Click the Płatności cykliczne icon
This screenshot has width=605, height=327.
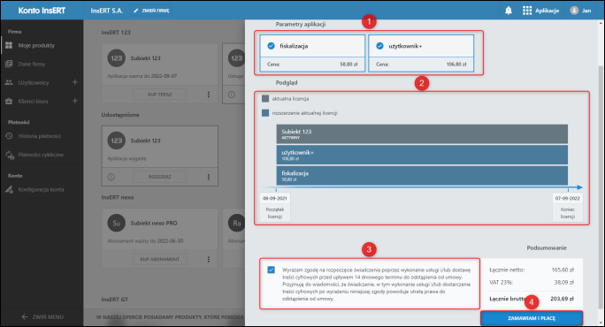pyautogui.click(x=9, y=155)
